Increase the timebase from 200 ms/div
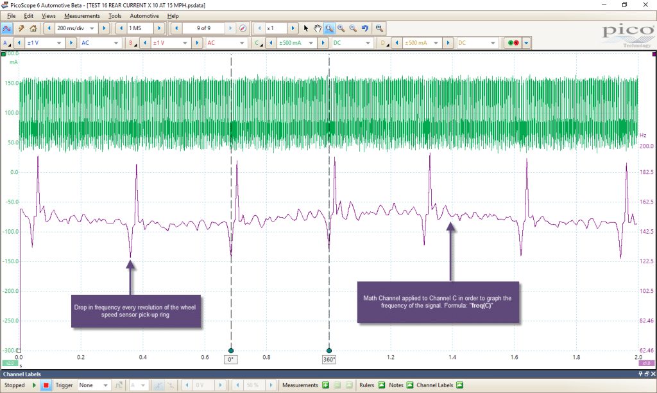657x393 pixels. coord(104,28)
